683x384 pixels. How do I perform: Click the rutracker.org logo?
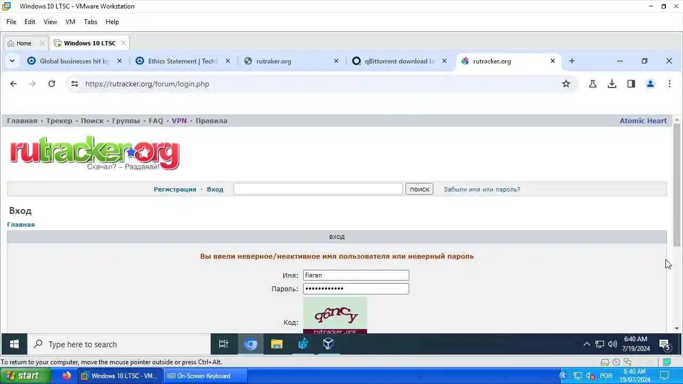94,154
